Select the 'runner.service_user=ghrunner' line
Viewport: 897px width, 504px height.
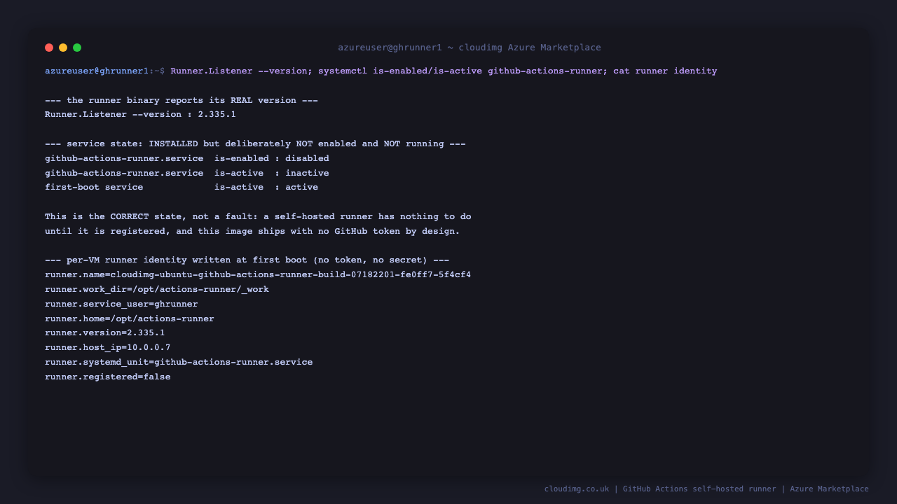click(121, 304)
